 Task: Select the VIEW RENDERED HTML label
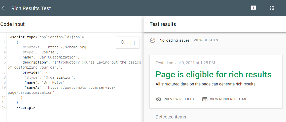[x=228, y=99]
